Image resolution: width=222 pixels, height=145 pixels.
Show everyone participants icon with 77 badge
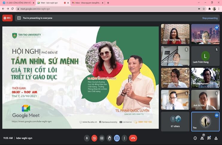202,138
